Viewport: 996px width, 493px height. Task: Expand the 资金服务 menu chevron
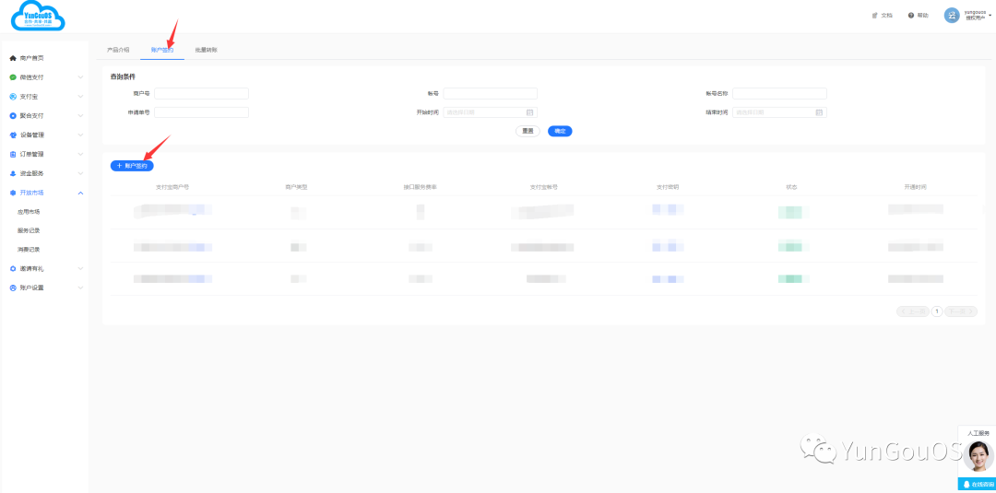tap(80, 173)
